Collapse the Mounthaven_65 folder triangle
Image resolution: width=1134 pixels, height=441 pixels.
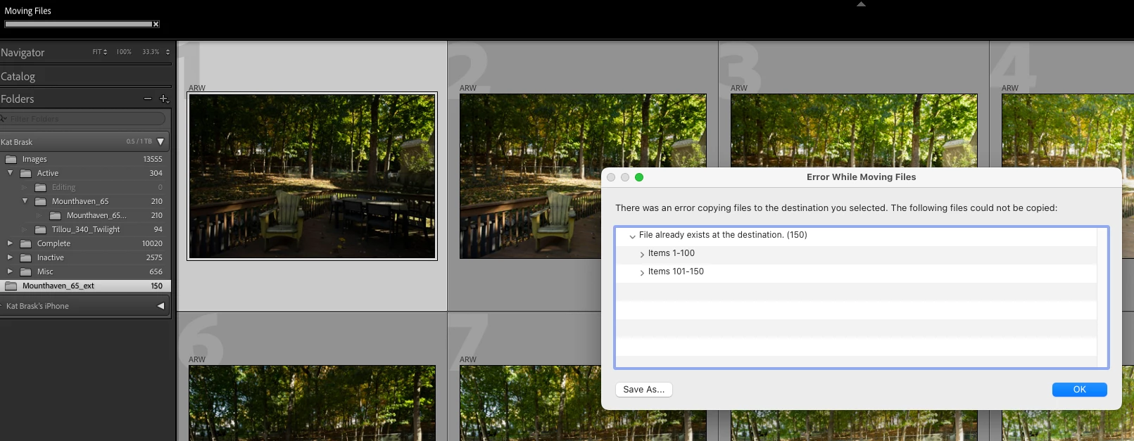[x=25, y=201]
